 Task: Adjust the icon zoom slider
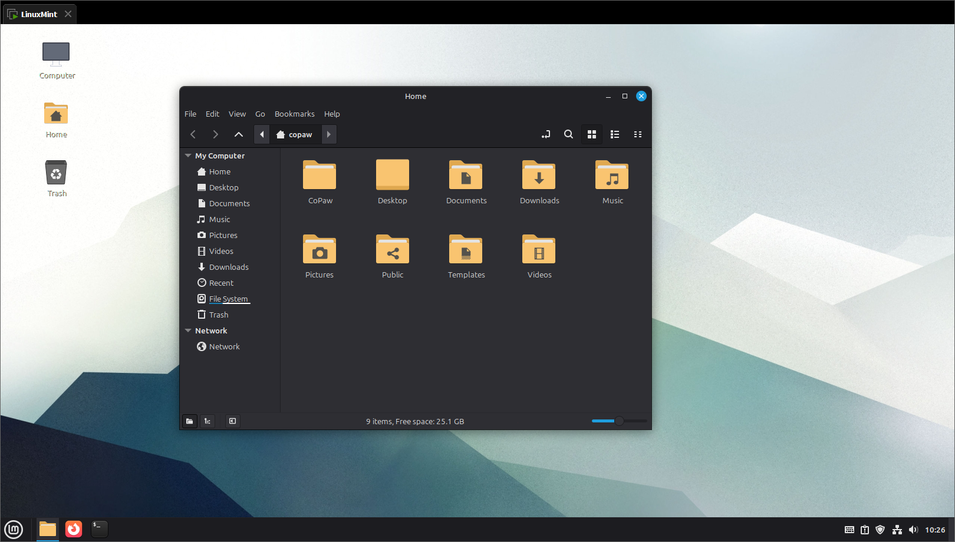[x=619, y=421]
